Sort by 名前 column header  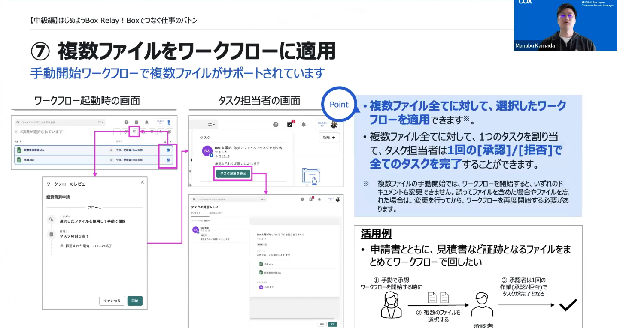pos(18,141)
